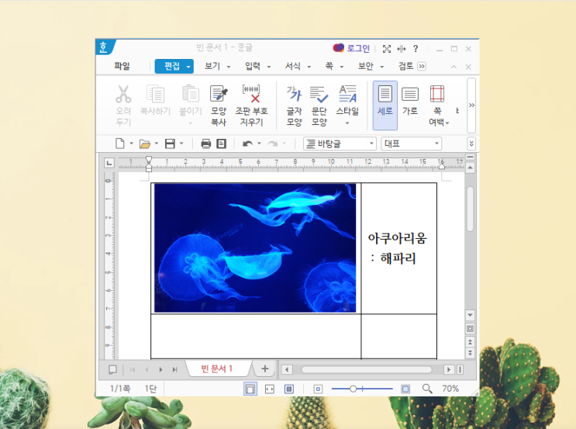The image size is (576, 429).
Task: Expand the Style (스타일) gallery arrow
Action: [347, 123]
